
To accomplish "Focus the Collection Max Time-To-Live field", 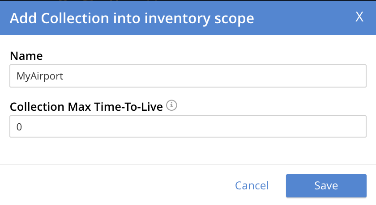I will [x=188, y=127].
